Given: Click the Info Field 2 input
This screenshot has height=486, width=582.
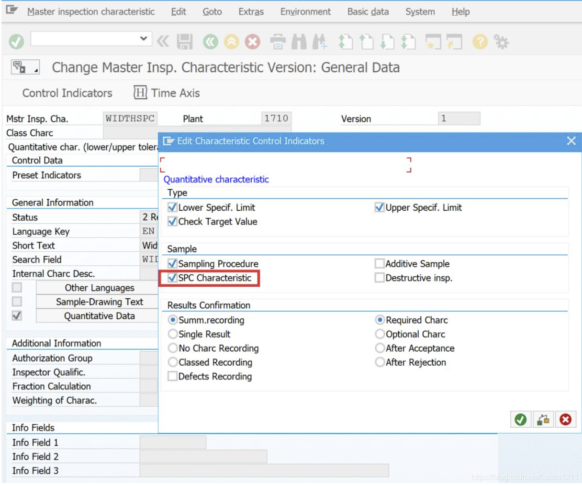Looking at the screenshot, I should click(203, 456).
